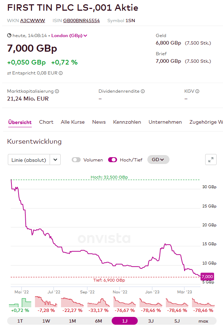Click info icon beside Dividendenrendite

[143, 92]
